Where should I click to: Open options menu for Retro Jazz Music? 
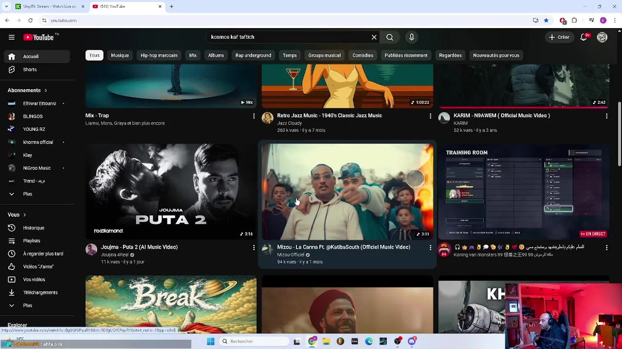tap(430, 116)
